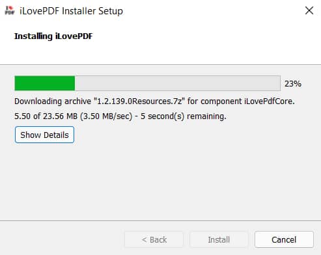Click the greyed-out Back button

(x=154, y=239)
